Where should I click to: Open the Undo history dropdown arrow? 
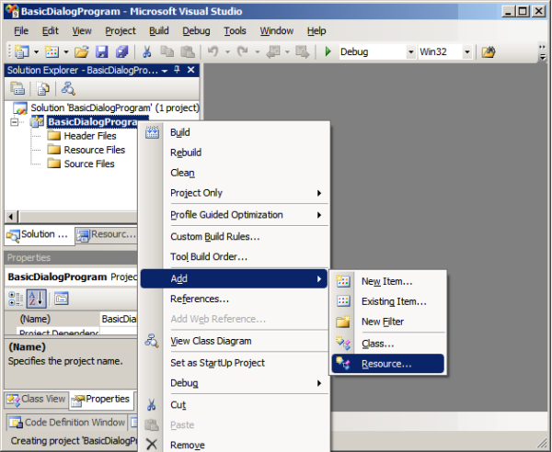pyautogui.click(x=227, y=52)
